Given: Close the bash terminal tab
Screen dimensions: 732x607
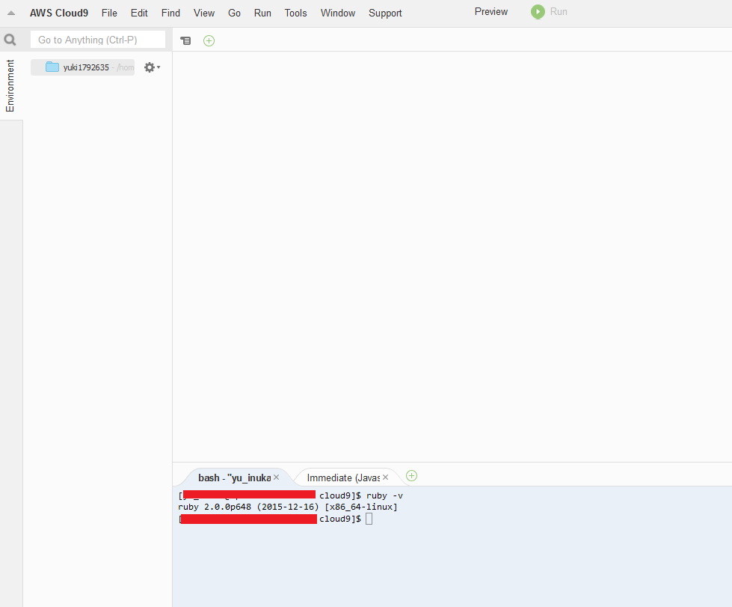Looking at the screenshot, I should pos(277,477).
